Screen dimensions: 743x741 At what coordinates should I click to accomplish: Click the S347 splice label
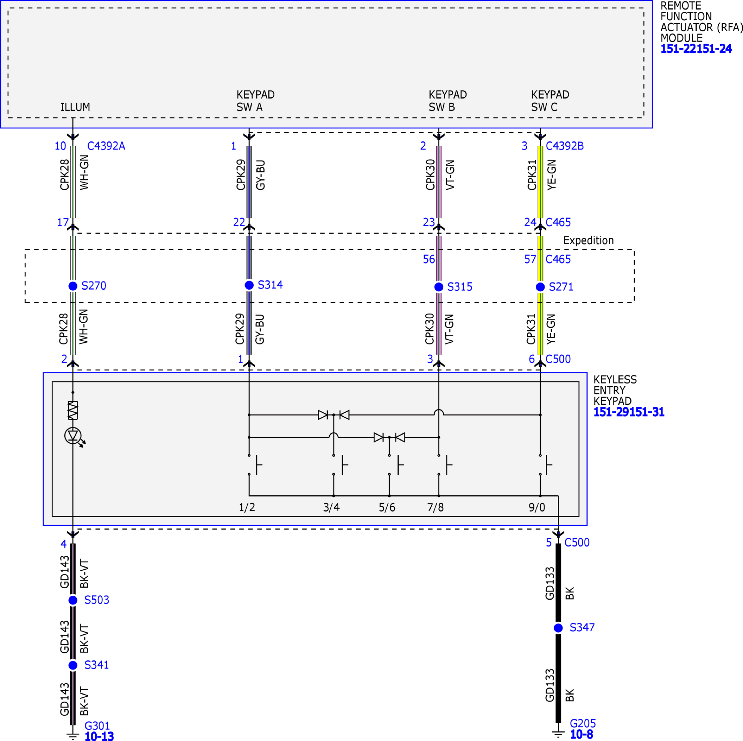tap(582, 628)
